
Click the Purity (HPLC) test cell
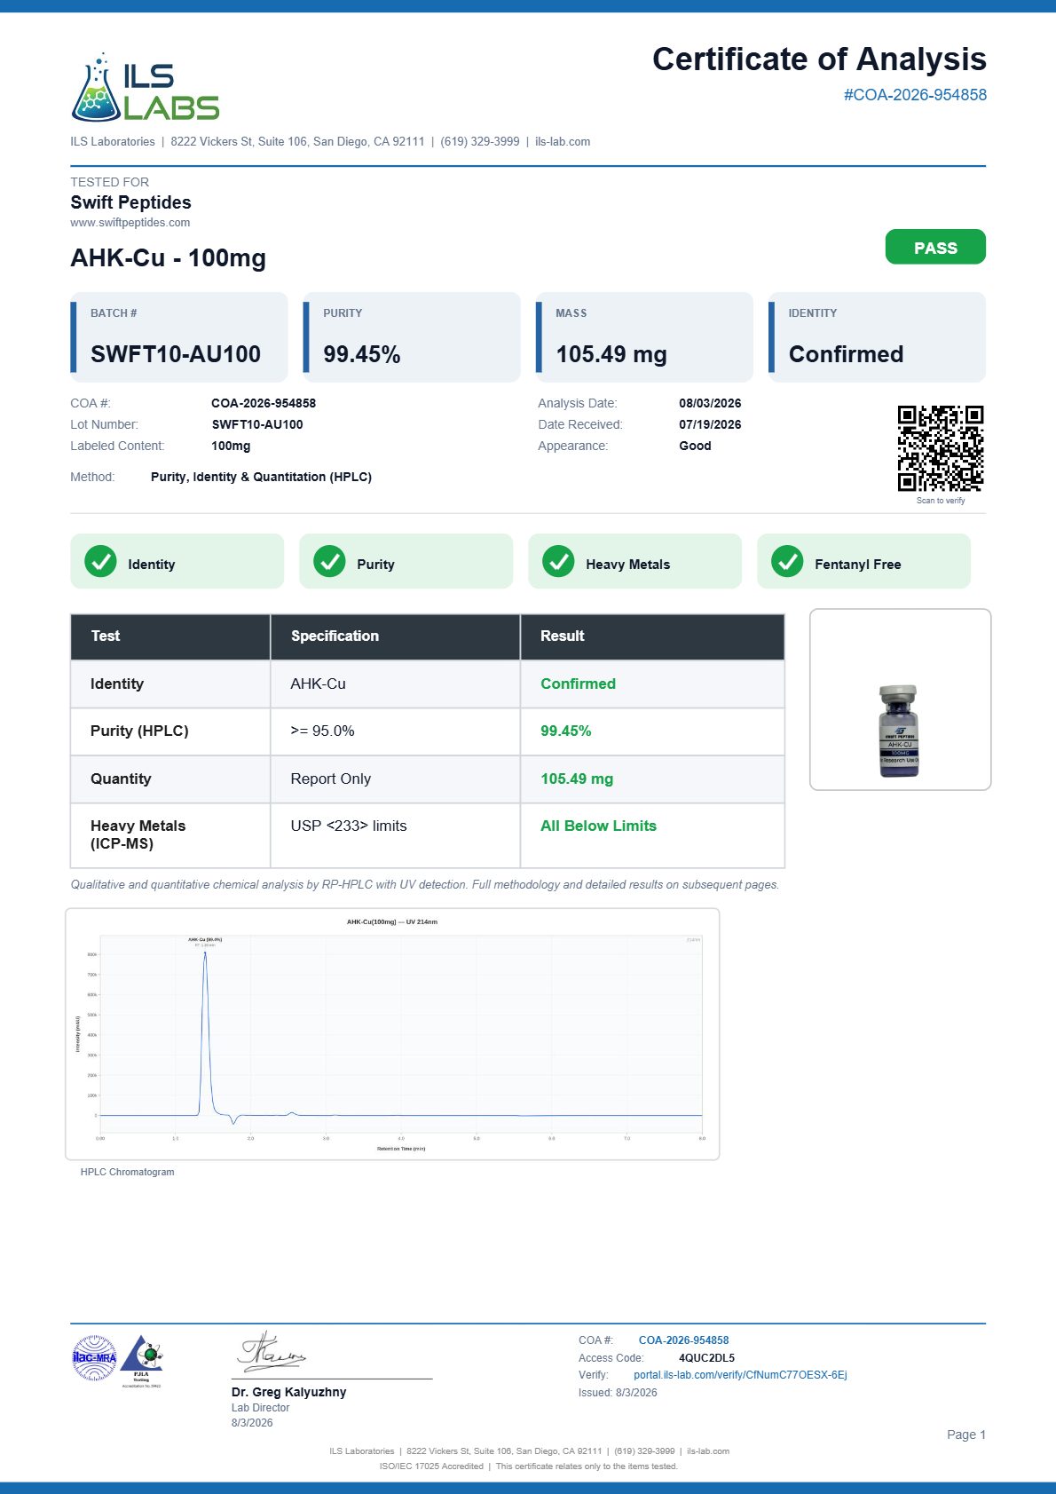pos(170,731)
